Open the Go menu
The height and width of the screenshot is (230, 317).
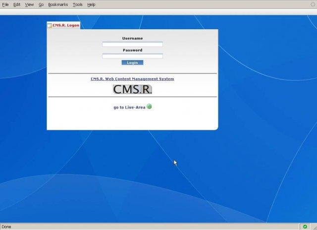(41, 4)
